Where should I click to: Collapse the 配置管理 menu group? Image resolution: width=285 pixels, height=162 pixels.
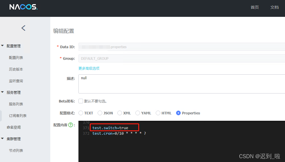click(3, 46)
